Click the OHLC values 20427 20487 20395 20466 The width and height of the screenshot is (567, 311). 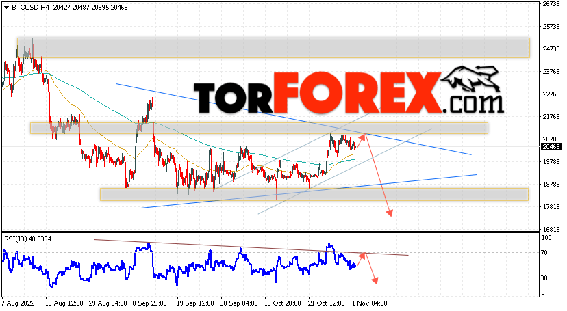tap(90, 8)
